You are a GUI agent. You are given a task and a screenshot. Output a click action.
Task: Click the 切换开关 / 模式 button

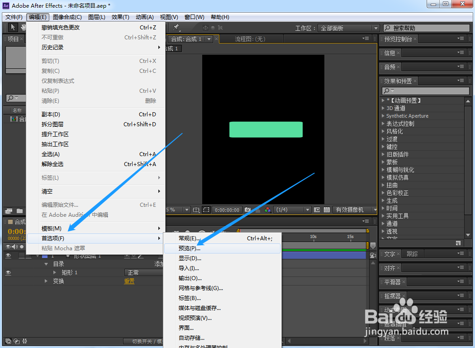(x=143, y=341)
